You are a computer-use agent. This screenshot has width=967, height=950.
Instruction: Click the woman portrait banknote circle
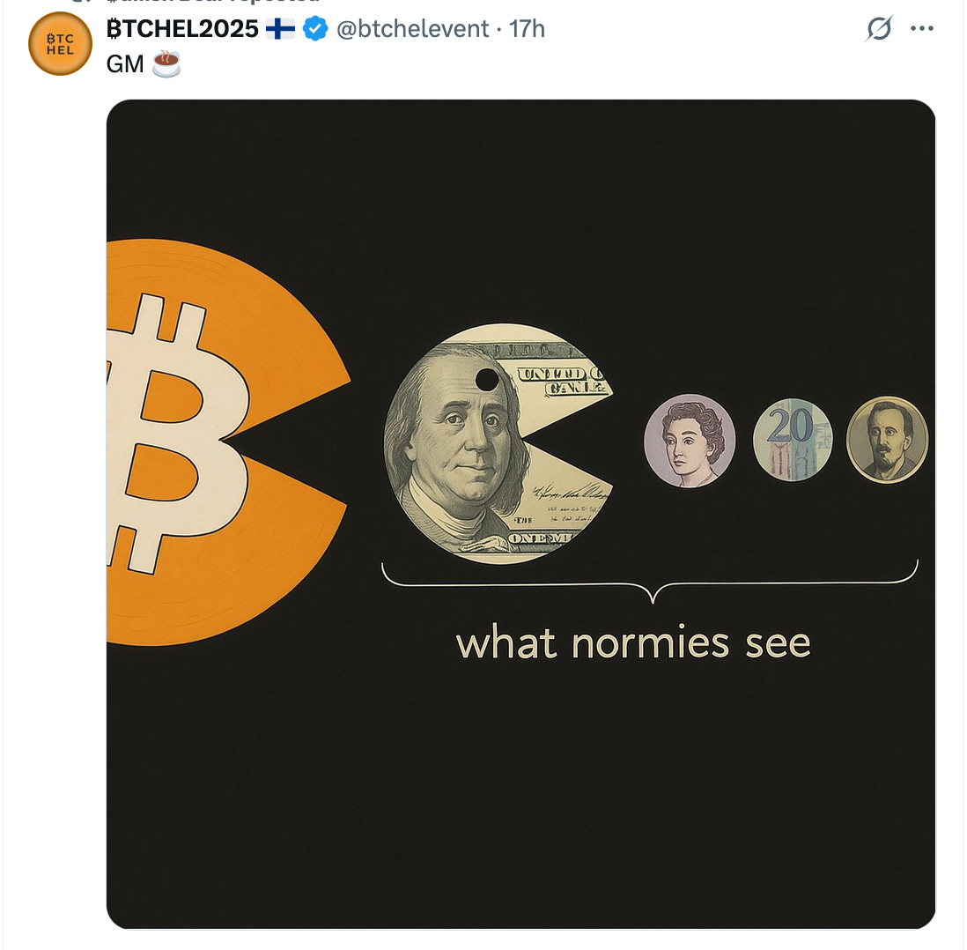[x=690, y=441]
